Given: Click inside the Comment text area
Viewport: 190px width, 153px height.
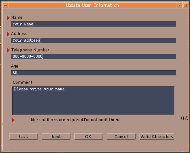Looking at the screenshot, I should click(94, 101).
